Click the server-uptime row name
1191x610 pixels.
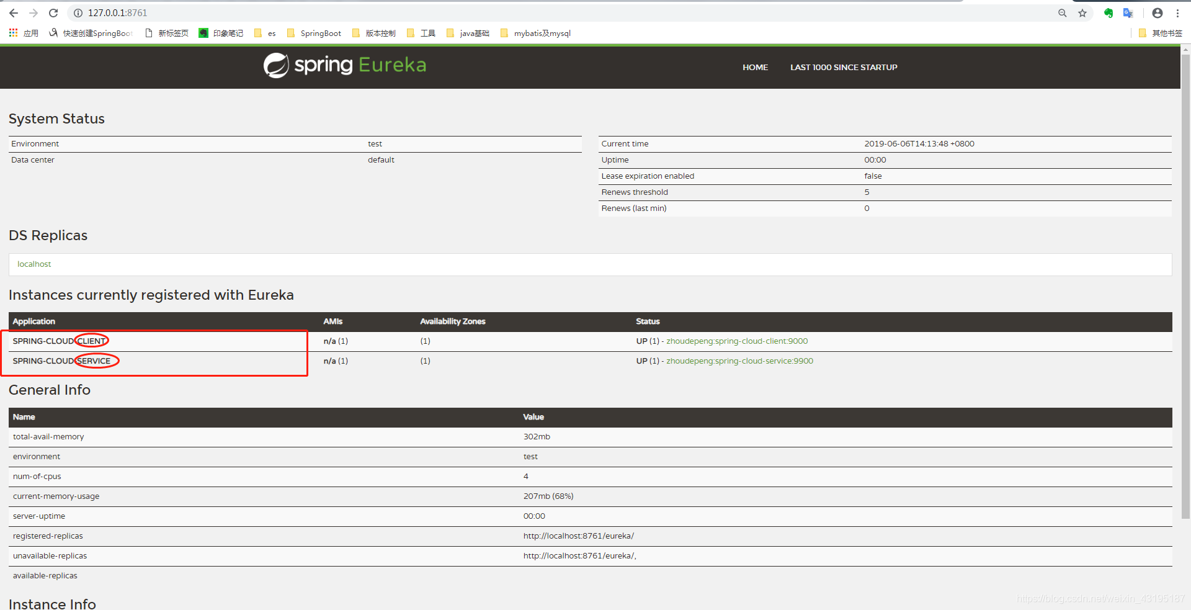coord(39,516)
